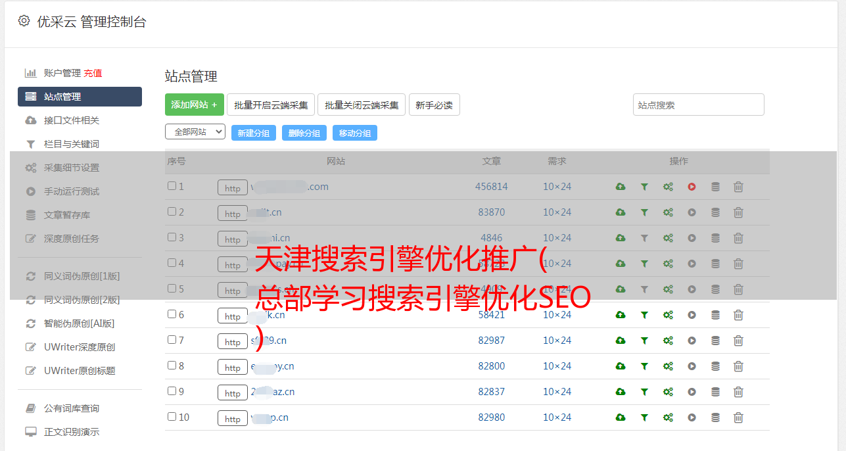Select the checkbox for site row 10
Screen dimensions: 846x451
pos(172,417)
